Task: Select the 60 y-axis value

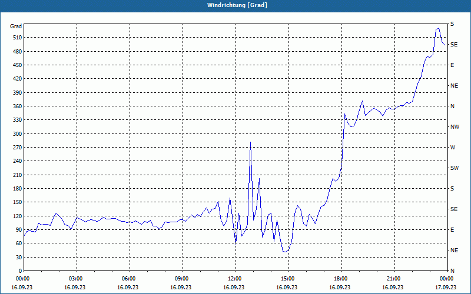Action: click(18, 243)
